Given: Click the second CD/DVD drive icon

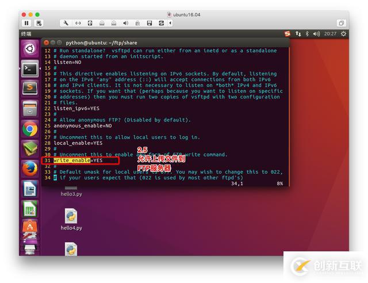Looking at the screenshot, I should point(114,23).
